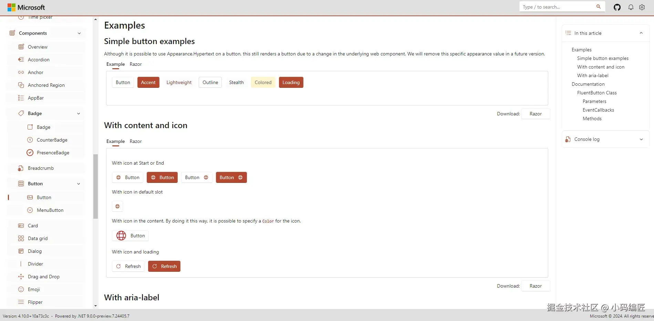The width and height of the screenshot is (654, 321).
Task: Jump to With aria-label in article list
Action: click(593, 75)
